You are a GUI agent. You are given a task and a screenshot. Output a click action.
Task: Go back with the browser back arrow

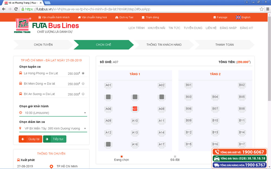point(4,9)
